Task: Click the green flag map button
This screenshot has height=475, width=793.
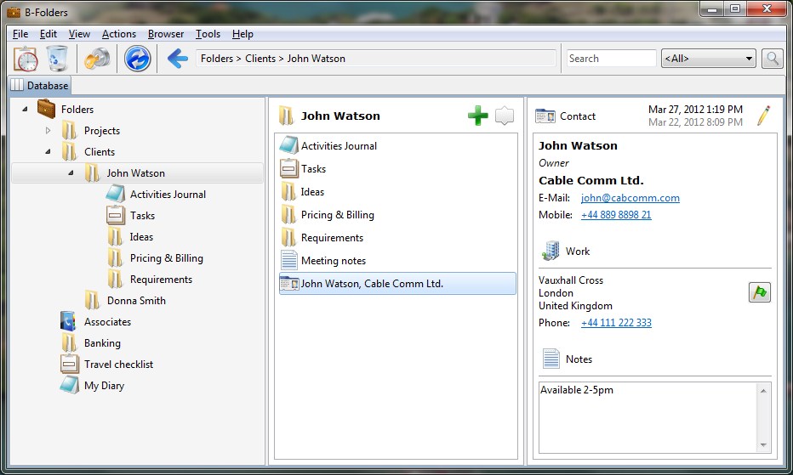Action: tap(759, 292)
